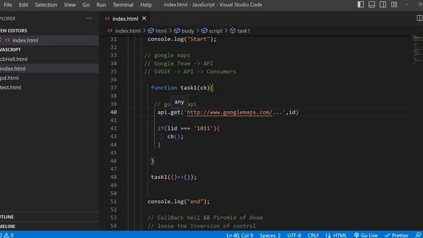The width and height of the screenshot is (423, 238).
Task: Click the cb(); call on line 43
Action: pos(175,137)
